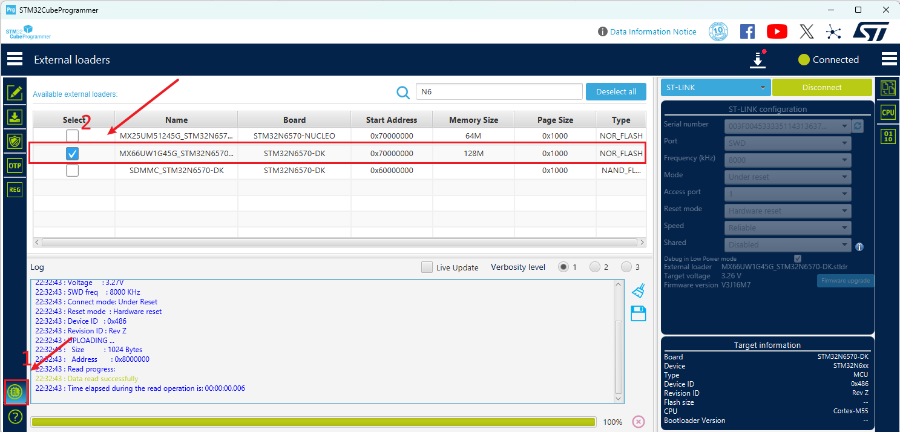Click the green progress bar

pyautogui.click(x=313, y=422)
